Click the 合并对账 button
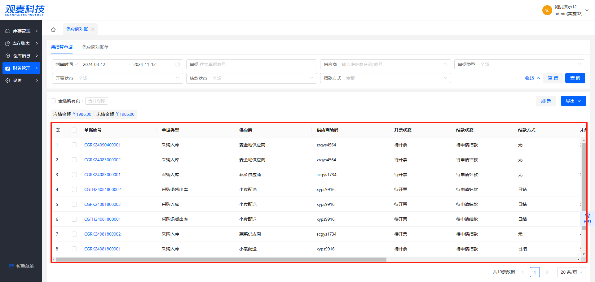This screenshot has height=282, width=595. click(x=97, y=101)
